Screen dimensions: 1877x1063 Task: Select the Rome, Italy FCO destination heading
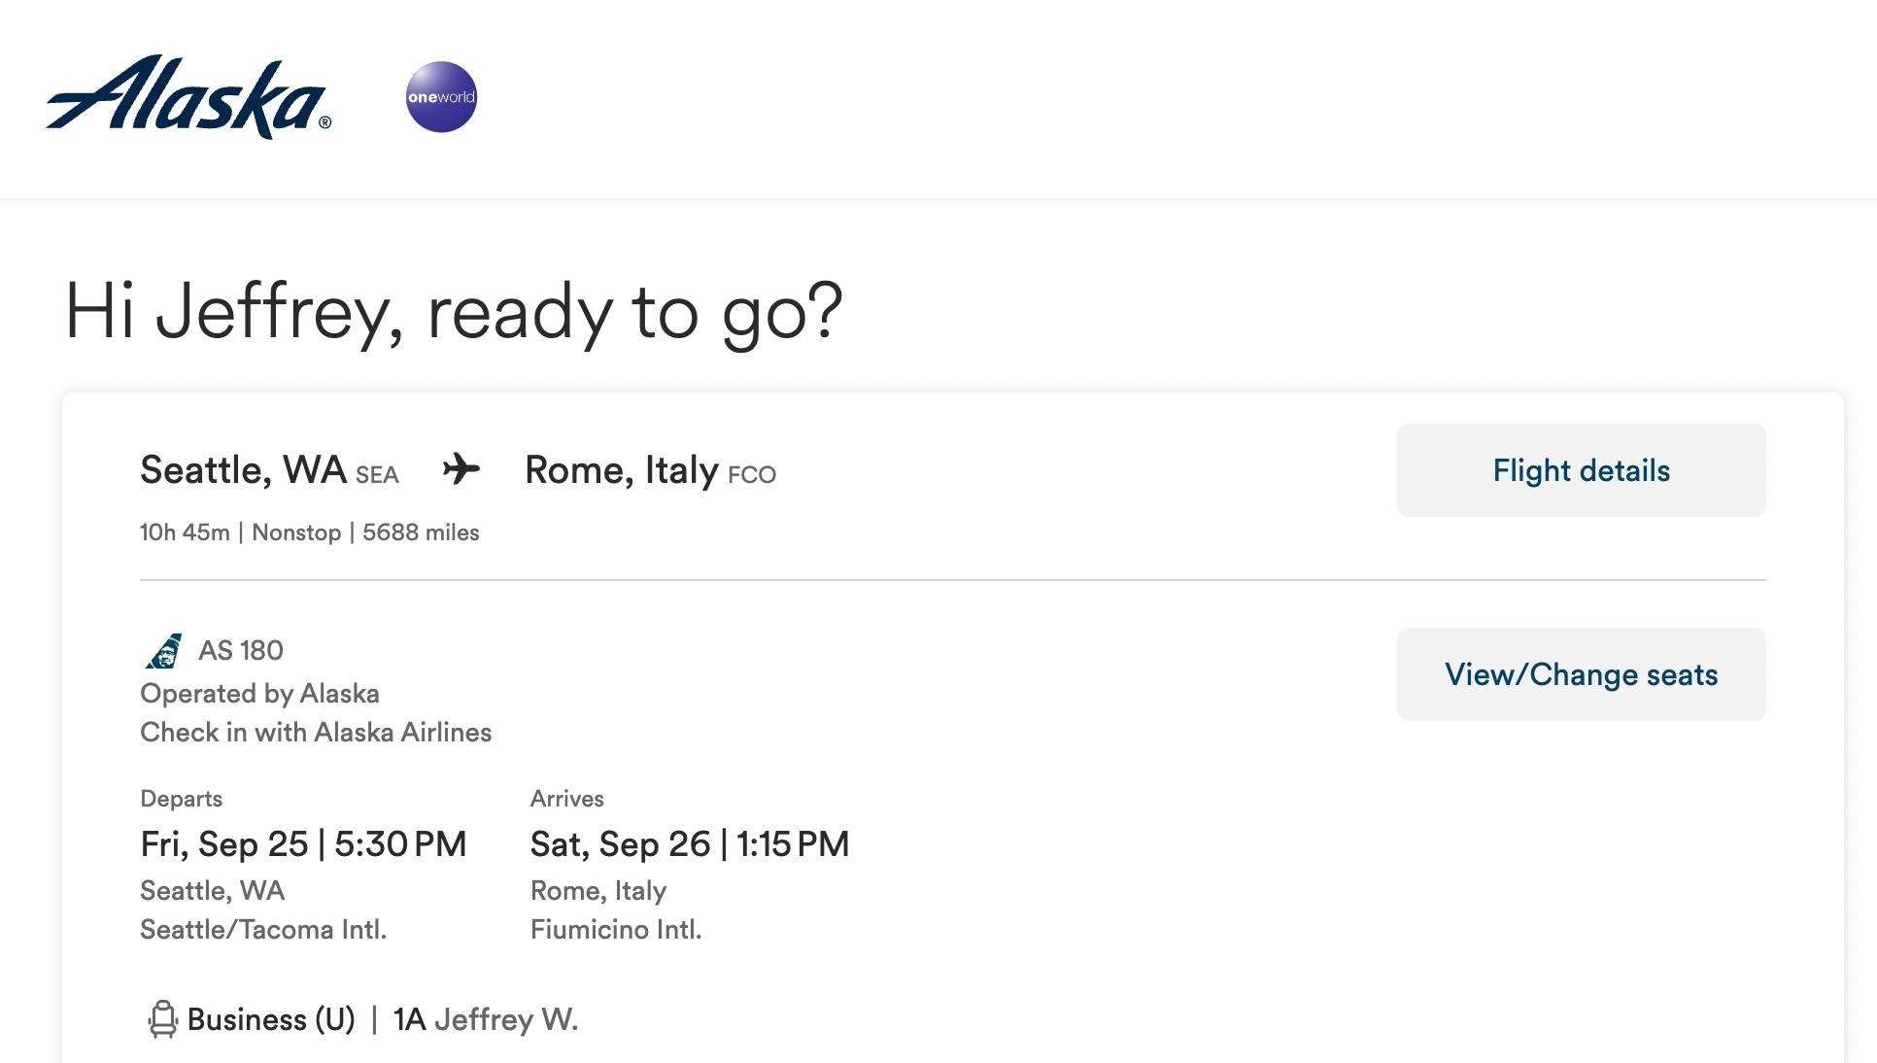point(650,470)
